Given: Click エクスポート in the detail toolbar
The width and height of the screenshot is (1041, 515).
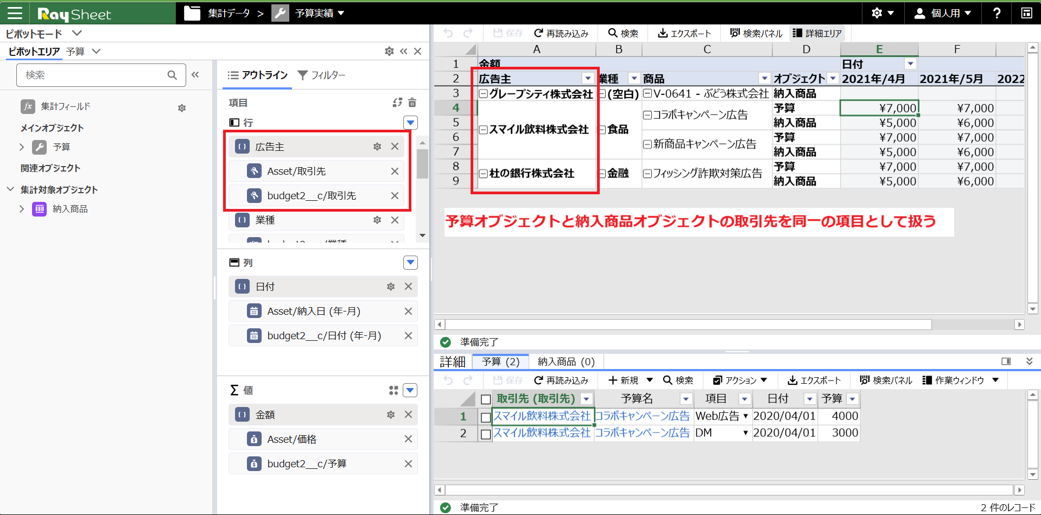Looking at the screenshot, I should pyautogui.click(x=814, y=380).
